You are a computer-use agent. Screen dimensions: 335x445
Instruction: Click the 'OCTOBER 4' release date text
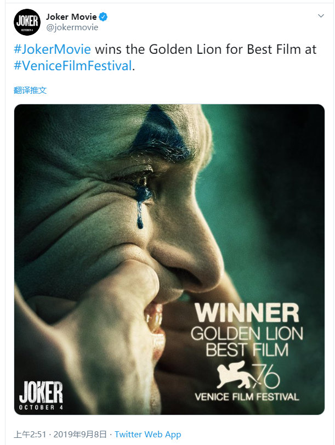tap(41, 408)
